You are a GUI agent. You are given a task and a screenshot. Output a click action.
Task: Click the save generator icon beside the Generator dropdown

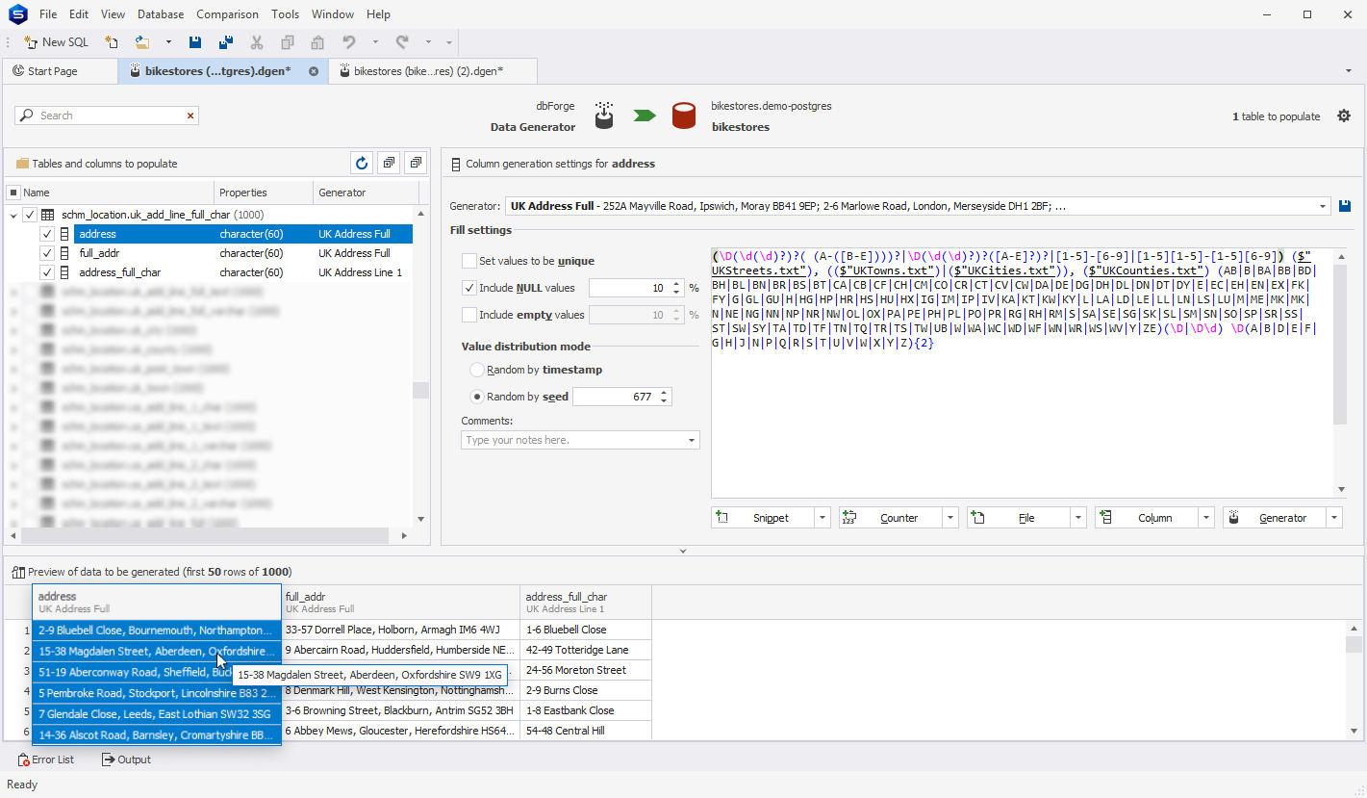pyautogui.click(x=1345, y=206)
